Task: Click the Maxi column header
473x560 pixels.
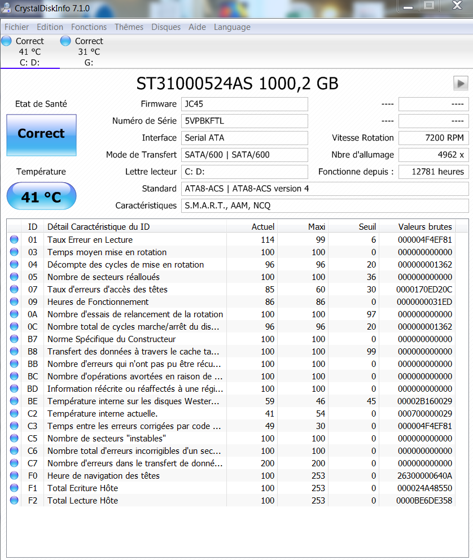Action: click(303, 227)
